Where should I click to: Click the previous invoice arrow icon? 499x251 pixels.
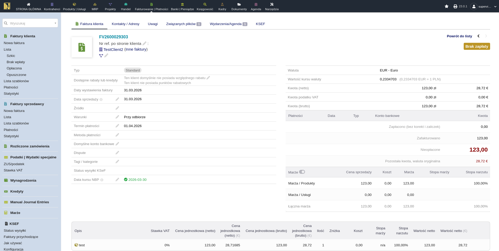(478, 36)
